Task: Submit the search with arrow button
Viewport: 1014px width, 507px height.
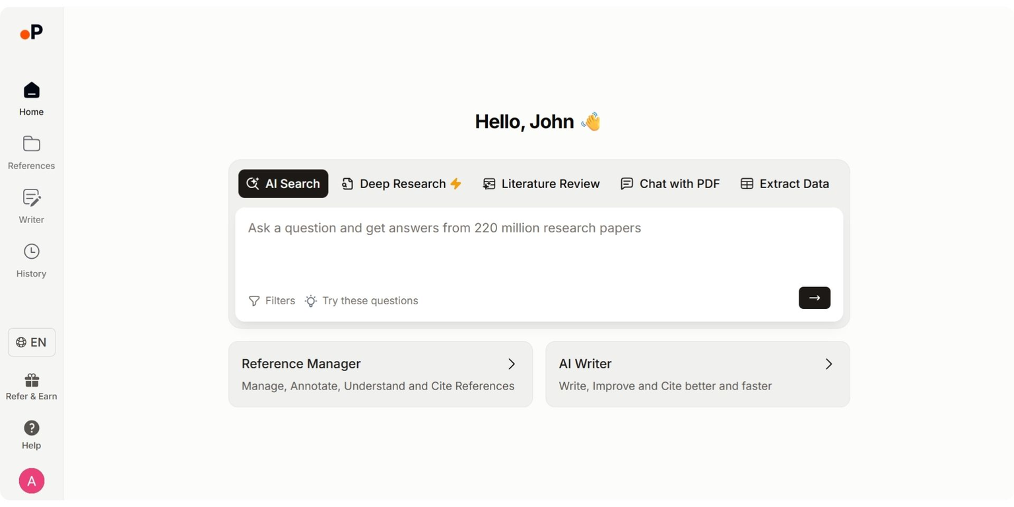Action: [814, 298]
